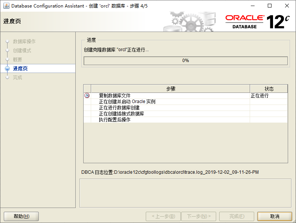Click the 完成(F) button

(x=236, y=216)
